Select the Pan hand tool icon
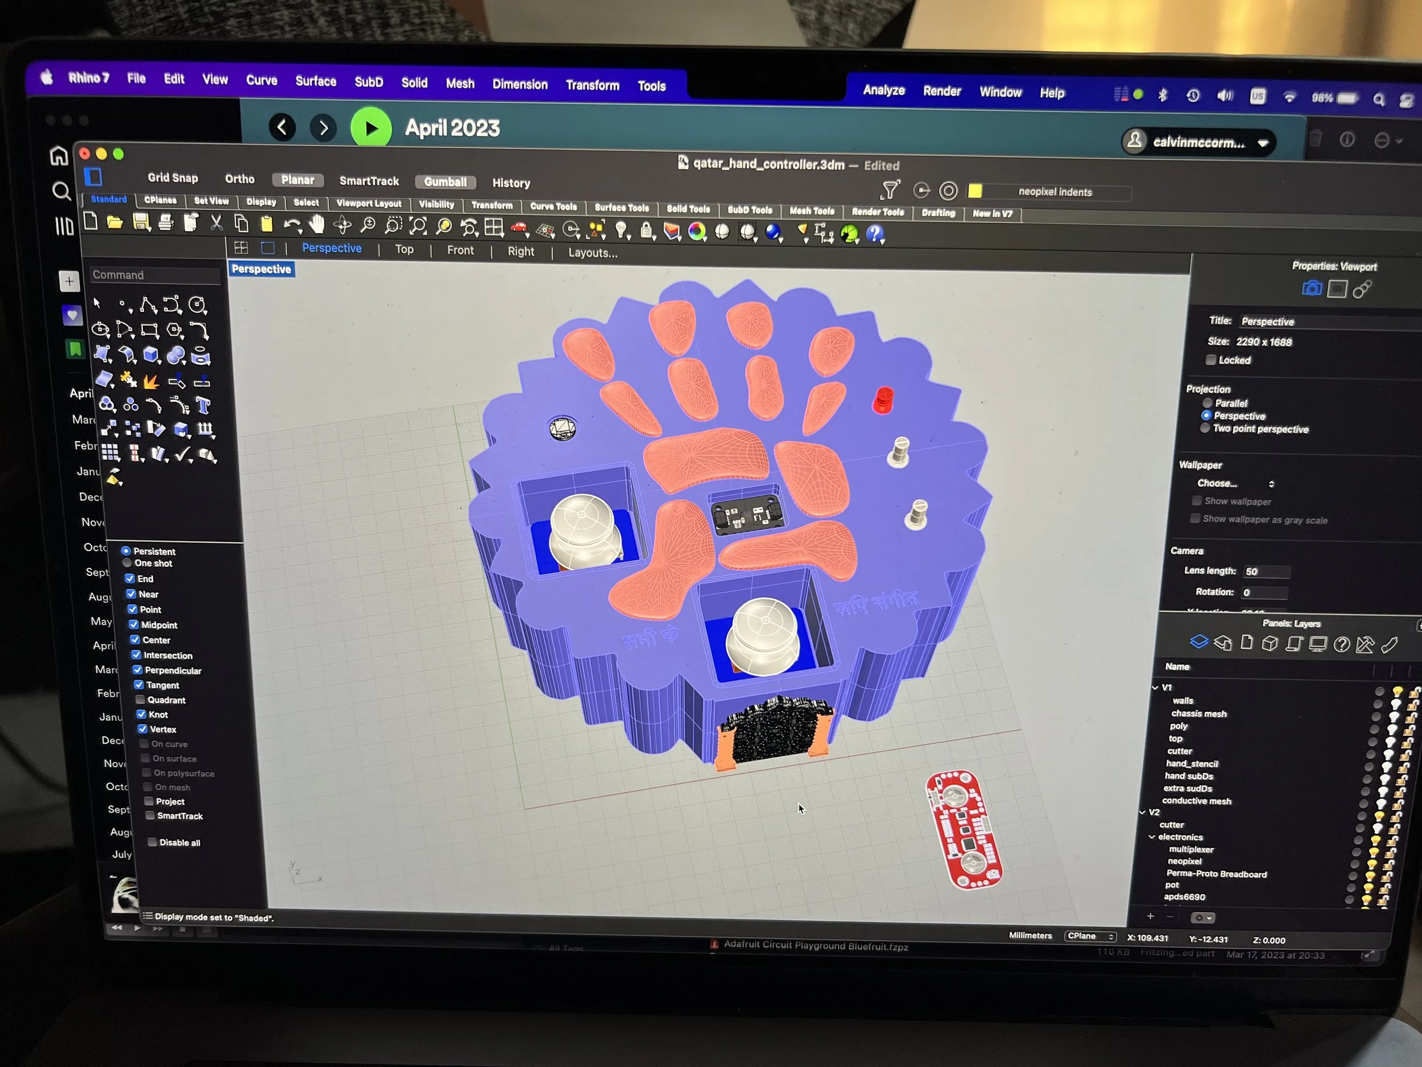The height and width of the screenshot is (1067, 1422). pyautogui.click(x=317, y=225)
